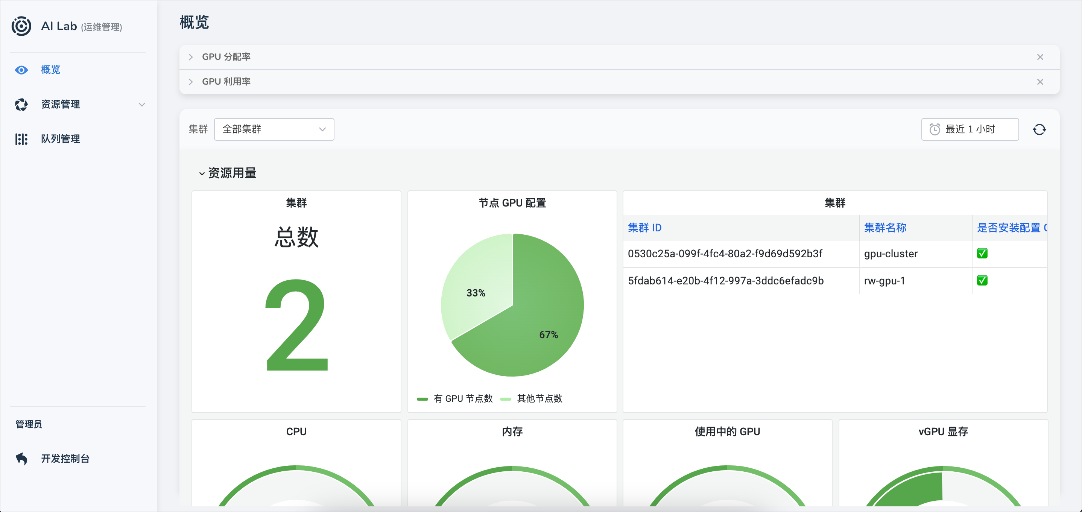The width and height of the screenshot is (1082, 512).
Task: Click the cluster total number 2
Action: 297,325
